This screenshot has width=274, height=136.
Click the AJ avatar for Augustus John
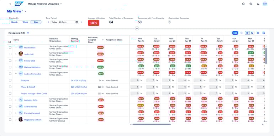pyautogui.click(x=21, y=100)
